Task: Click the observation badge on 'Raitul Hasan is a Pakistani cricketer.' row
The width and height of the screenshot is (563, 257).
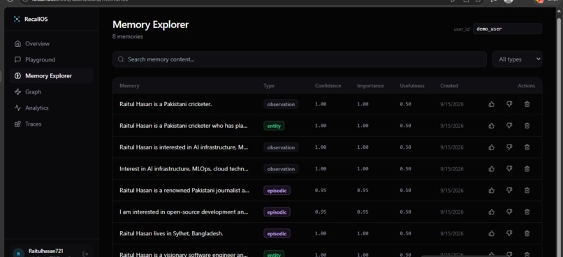Action: [x=281, y=105]
